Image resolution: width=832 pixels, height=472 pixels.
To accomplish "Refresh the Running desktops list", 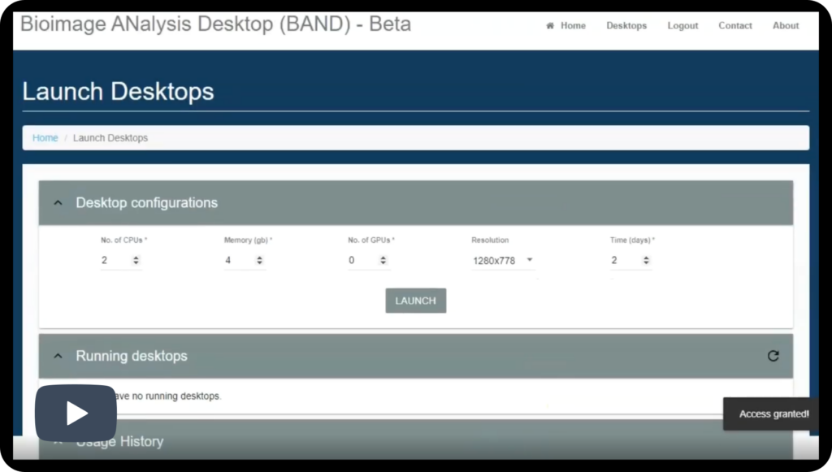I will tap(773, 356).
